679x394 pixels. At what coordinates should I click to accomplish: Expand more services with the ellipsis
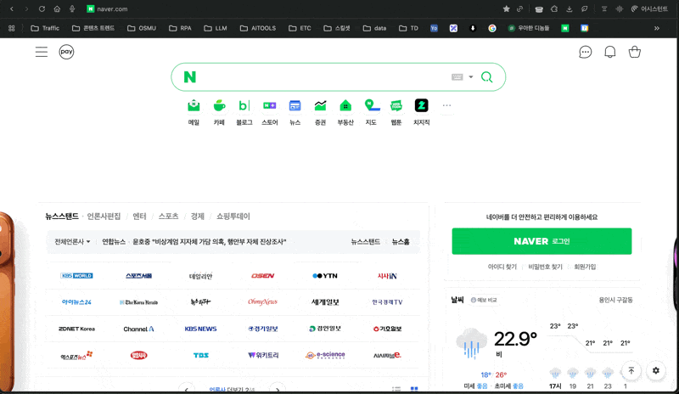pos(446,106)
